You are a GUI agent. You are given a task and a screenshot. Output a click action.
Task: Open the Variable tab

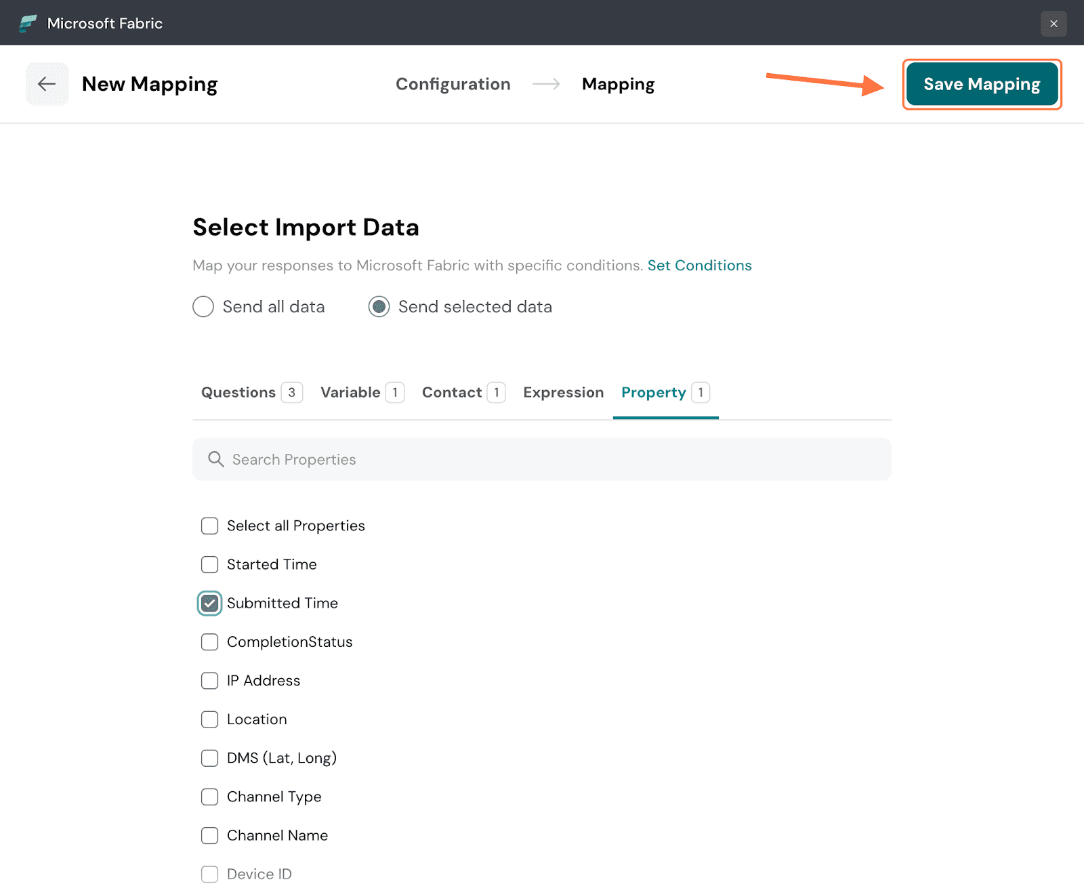point(350,392)
